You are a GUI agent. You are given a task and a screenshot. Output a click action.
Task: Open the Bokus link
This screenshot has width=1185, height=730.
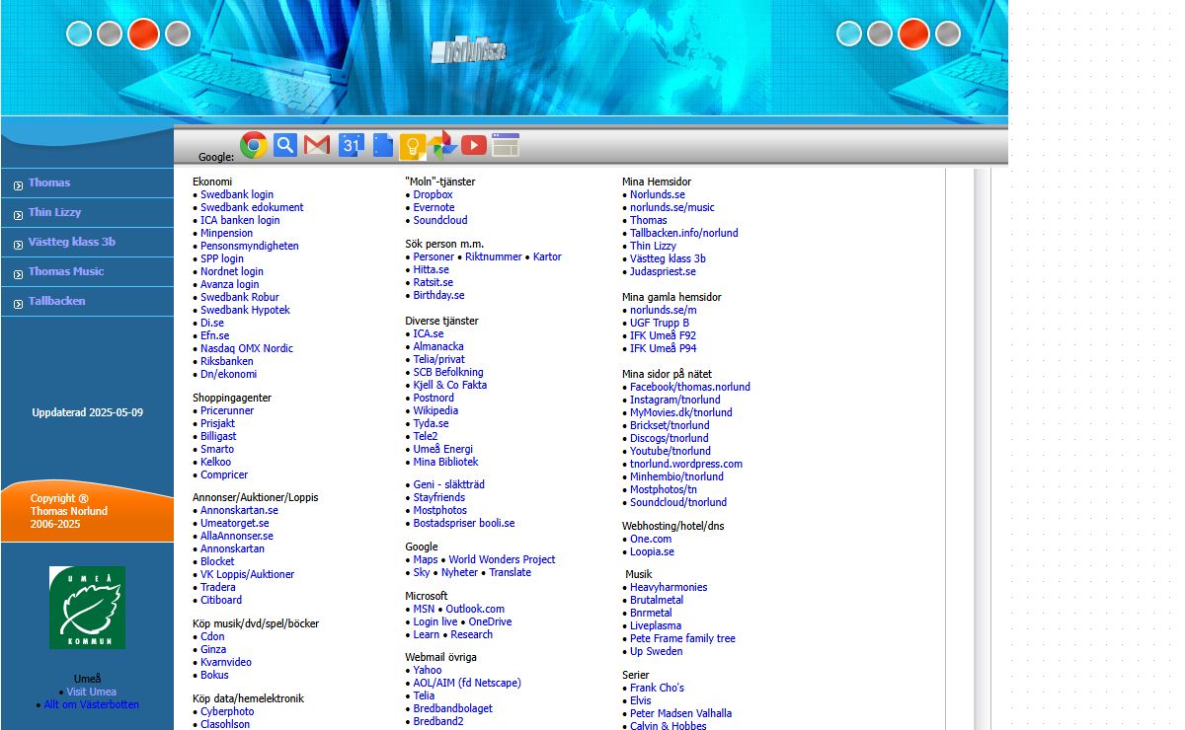(214, 676)
